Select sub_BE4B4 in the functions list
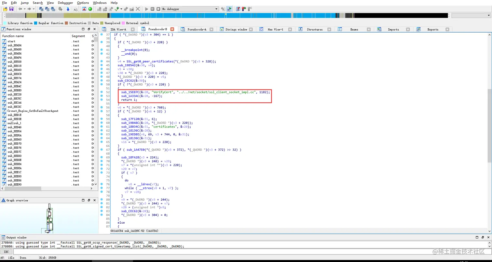Viewport: 492px width, 262px height. tap(47, 45)
